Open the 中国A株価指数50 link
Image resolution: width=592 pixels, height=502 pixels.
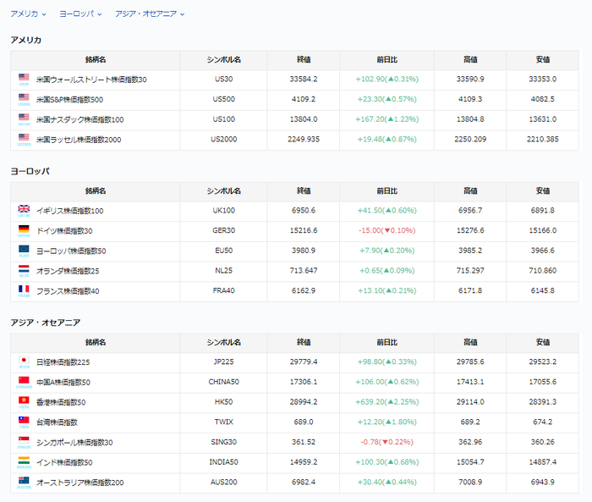(63, 381)
